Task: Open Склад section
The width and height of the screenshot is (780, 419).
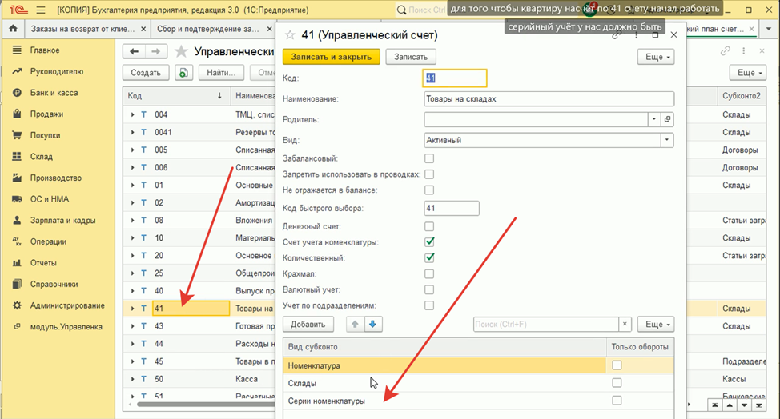Action: (x=42, y=157)
